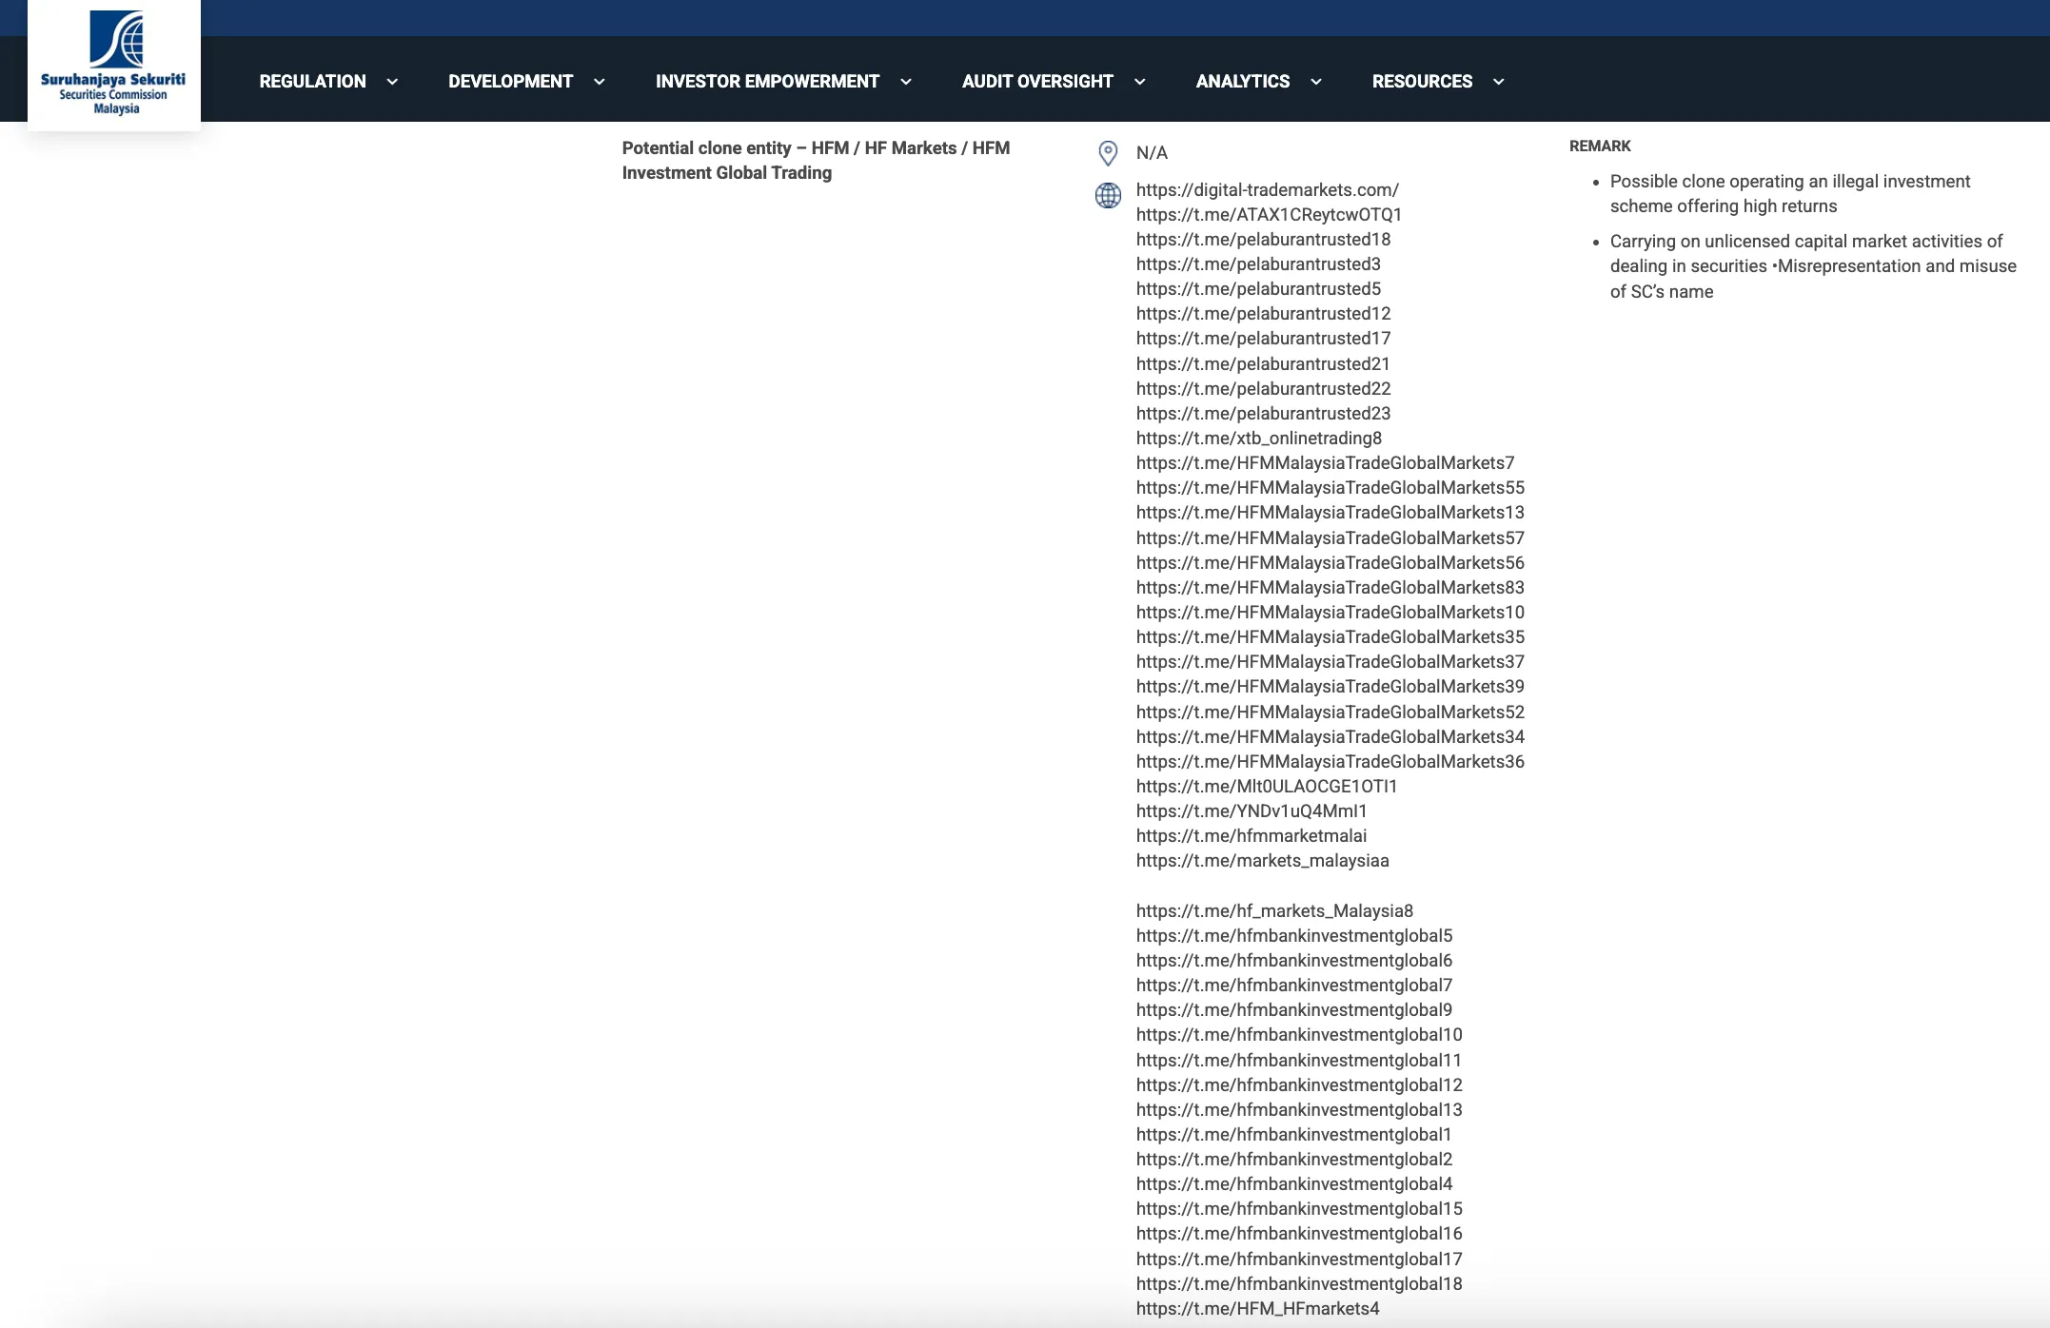Select the HFMMalaysiaTradeGlobalMarkets36 URL
Image resolution: width=2050 pixels, height=1328 pixels.
point(1331,762)
